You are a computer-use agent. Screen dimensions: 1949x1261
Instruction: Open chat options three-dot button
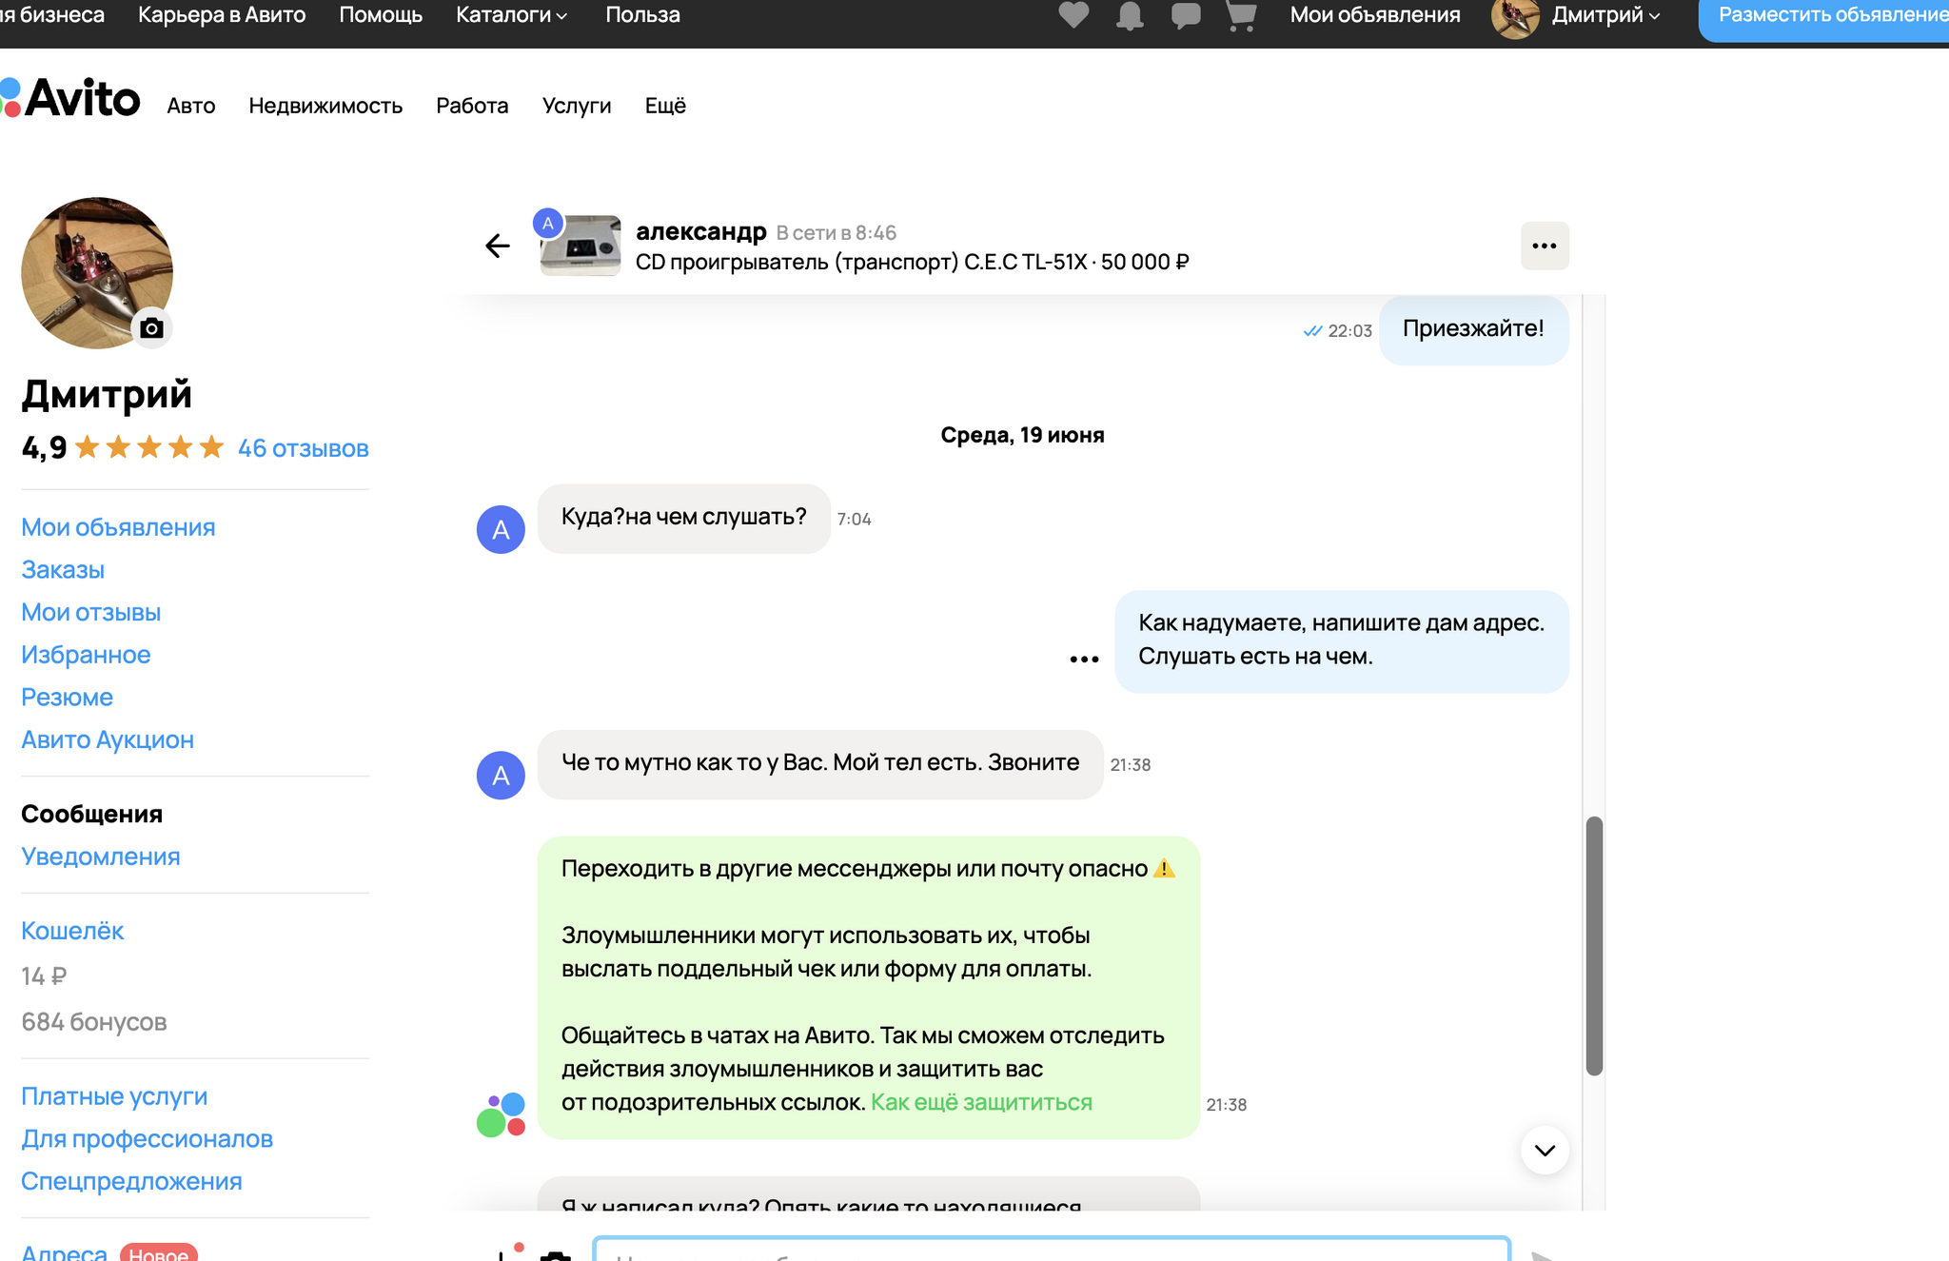point(1545,246)
